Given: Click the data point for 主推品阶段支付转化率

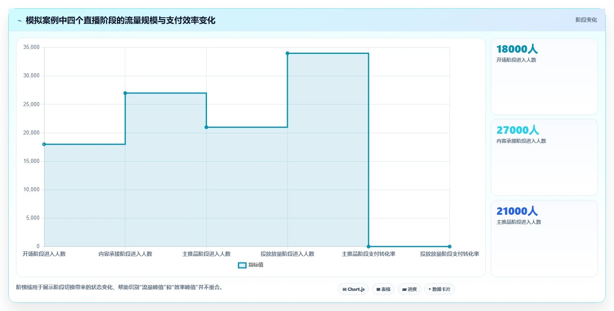Looking at the screenshot, I should [x=368, y=246].
